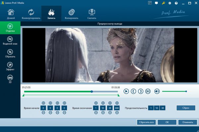Open the Обрезать (Crop) tool
199x132 pixels.
[10, 53]
